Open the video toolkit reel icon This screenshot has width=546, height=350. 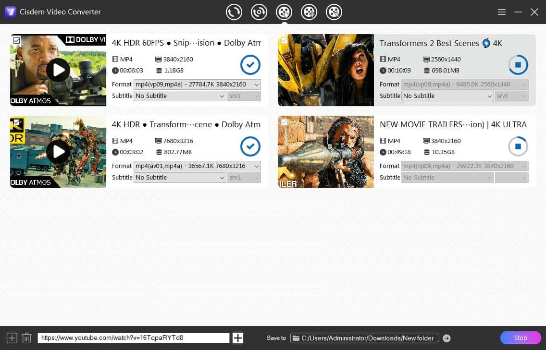point(334,12)
